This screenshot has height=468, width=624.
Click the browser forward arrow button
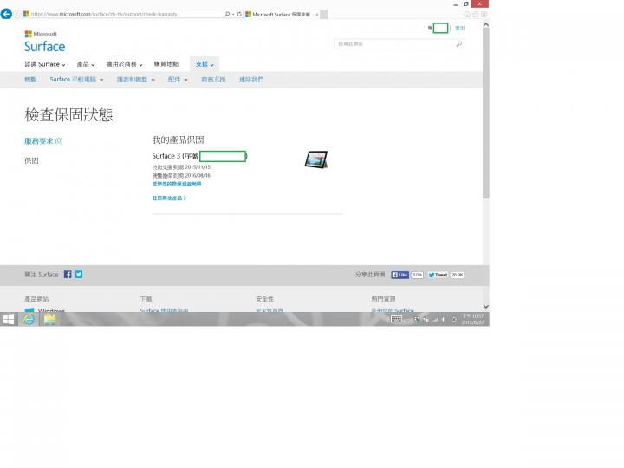pos(17,15)
